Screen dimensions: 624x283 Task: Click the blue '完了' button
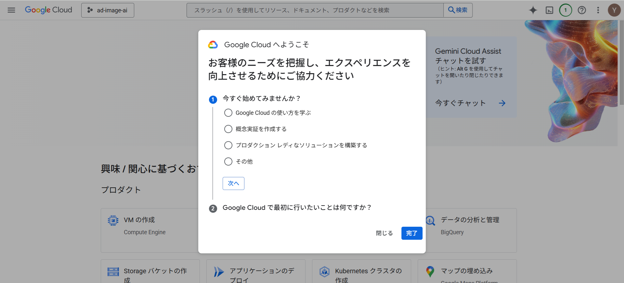click(x=411, y=233)
